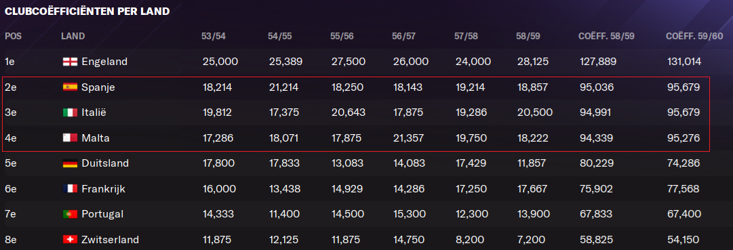
Task: Sort table by POS column header
Action: click(x=13, y=36)
